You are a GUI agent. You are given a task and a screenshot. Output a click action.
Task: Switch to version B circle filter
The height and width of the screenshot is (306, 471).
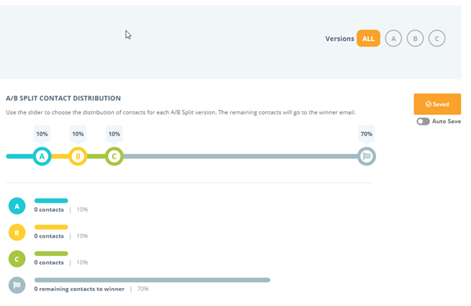(414, 38)
